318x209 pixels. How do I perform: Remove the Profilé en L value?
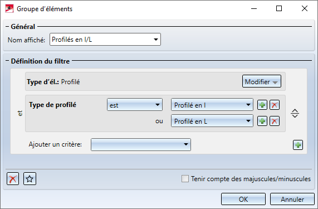point(275,121)
